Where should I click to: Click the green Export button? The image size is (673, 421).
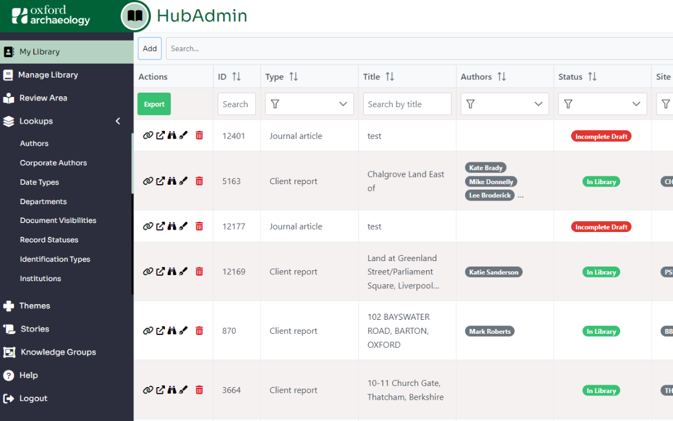point(154,104)
